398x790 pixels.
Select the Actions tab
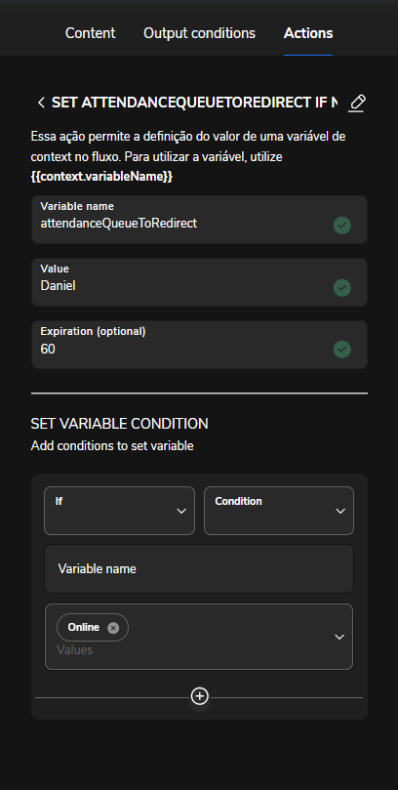pos(308,33)
